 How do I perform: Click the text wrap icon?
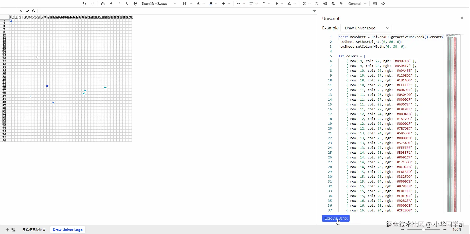(x=277, y=4)
